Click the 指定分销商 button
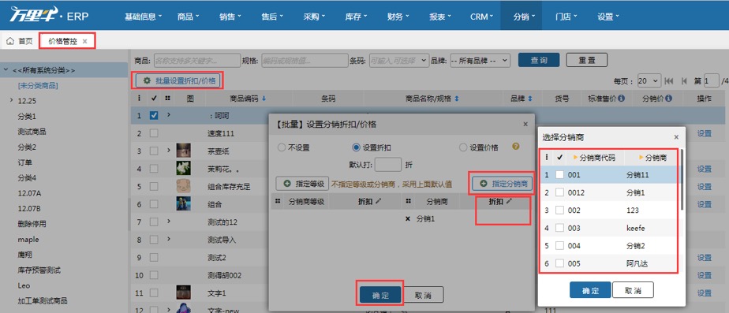Image resolution: width=729 pixels, height=313 pixels. (503, 184)
